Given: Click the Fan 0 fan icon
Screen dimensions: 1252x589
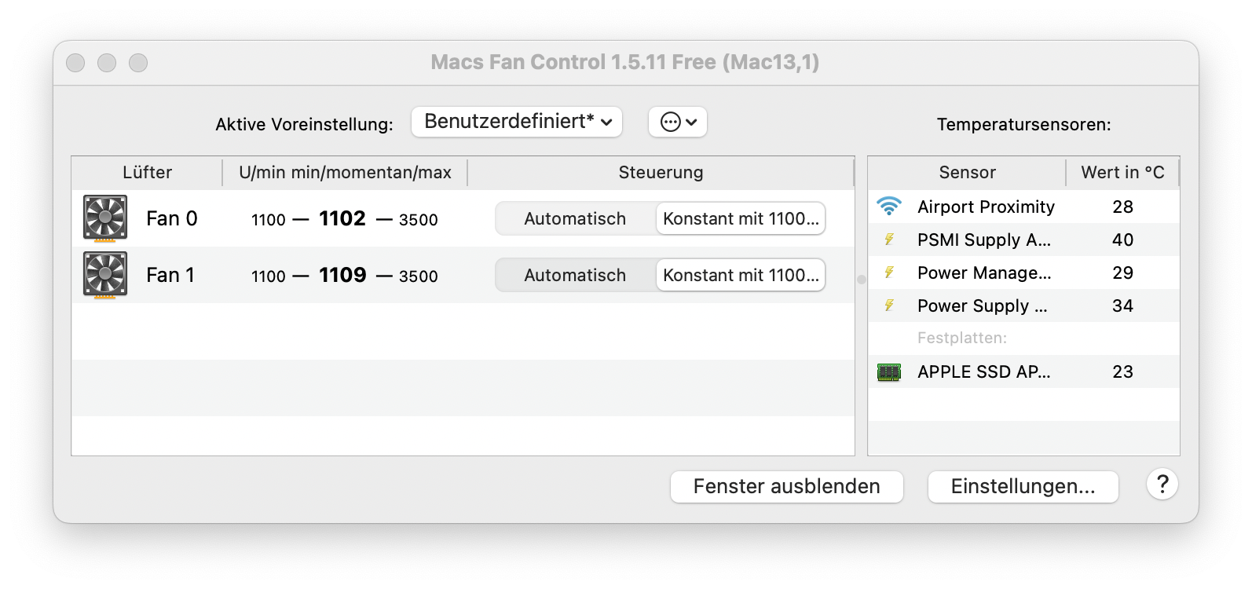Looking at the screenshot, I should 105,218.
